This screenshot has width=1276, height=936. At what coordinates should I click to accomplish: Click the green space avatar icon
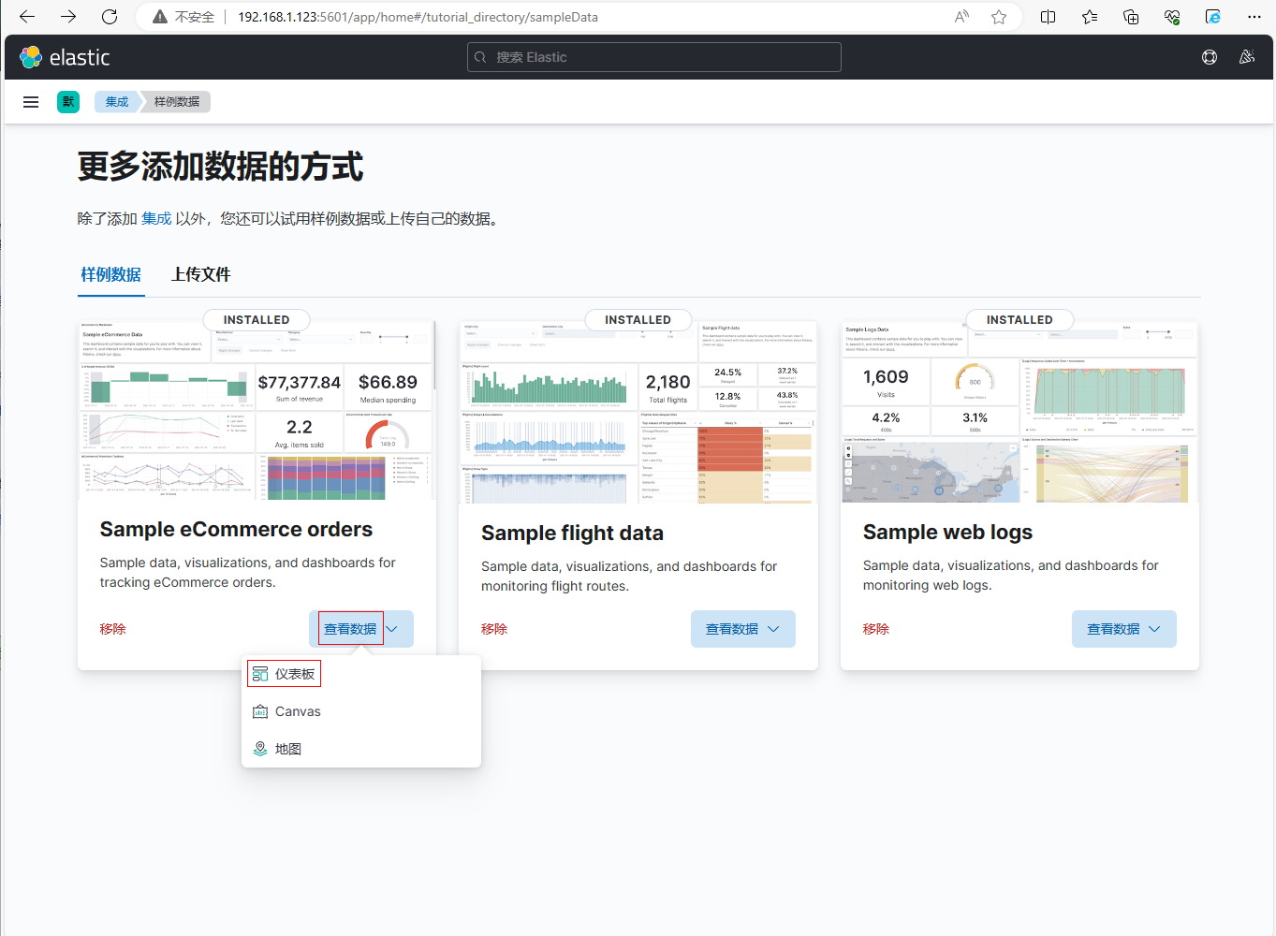[x=68, y=102]
